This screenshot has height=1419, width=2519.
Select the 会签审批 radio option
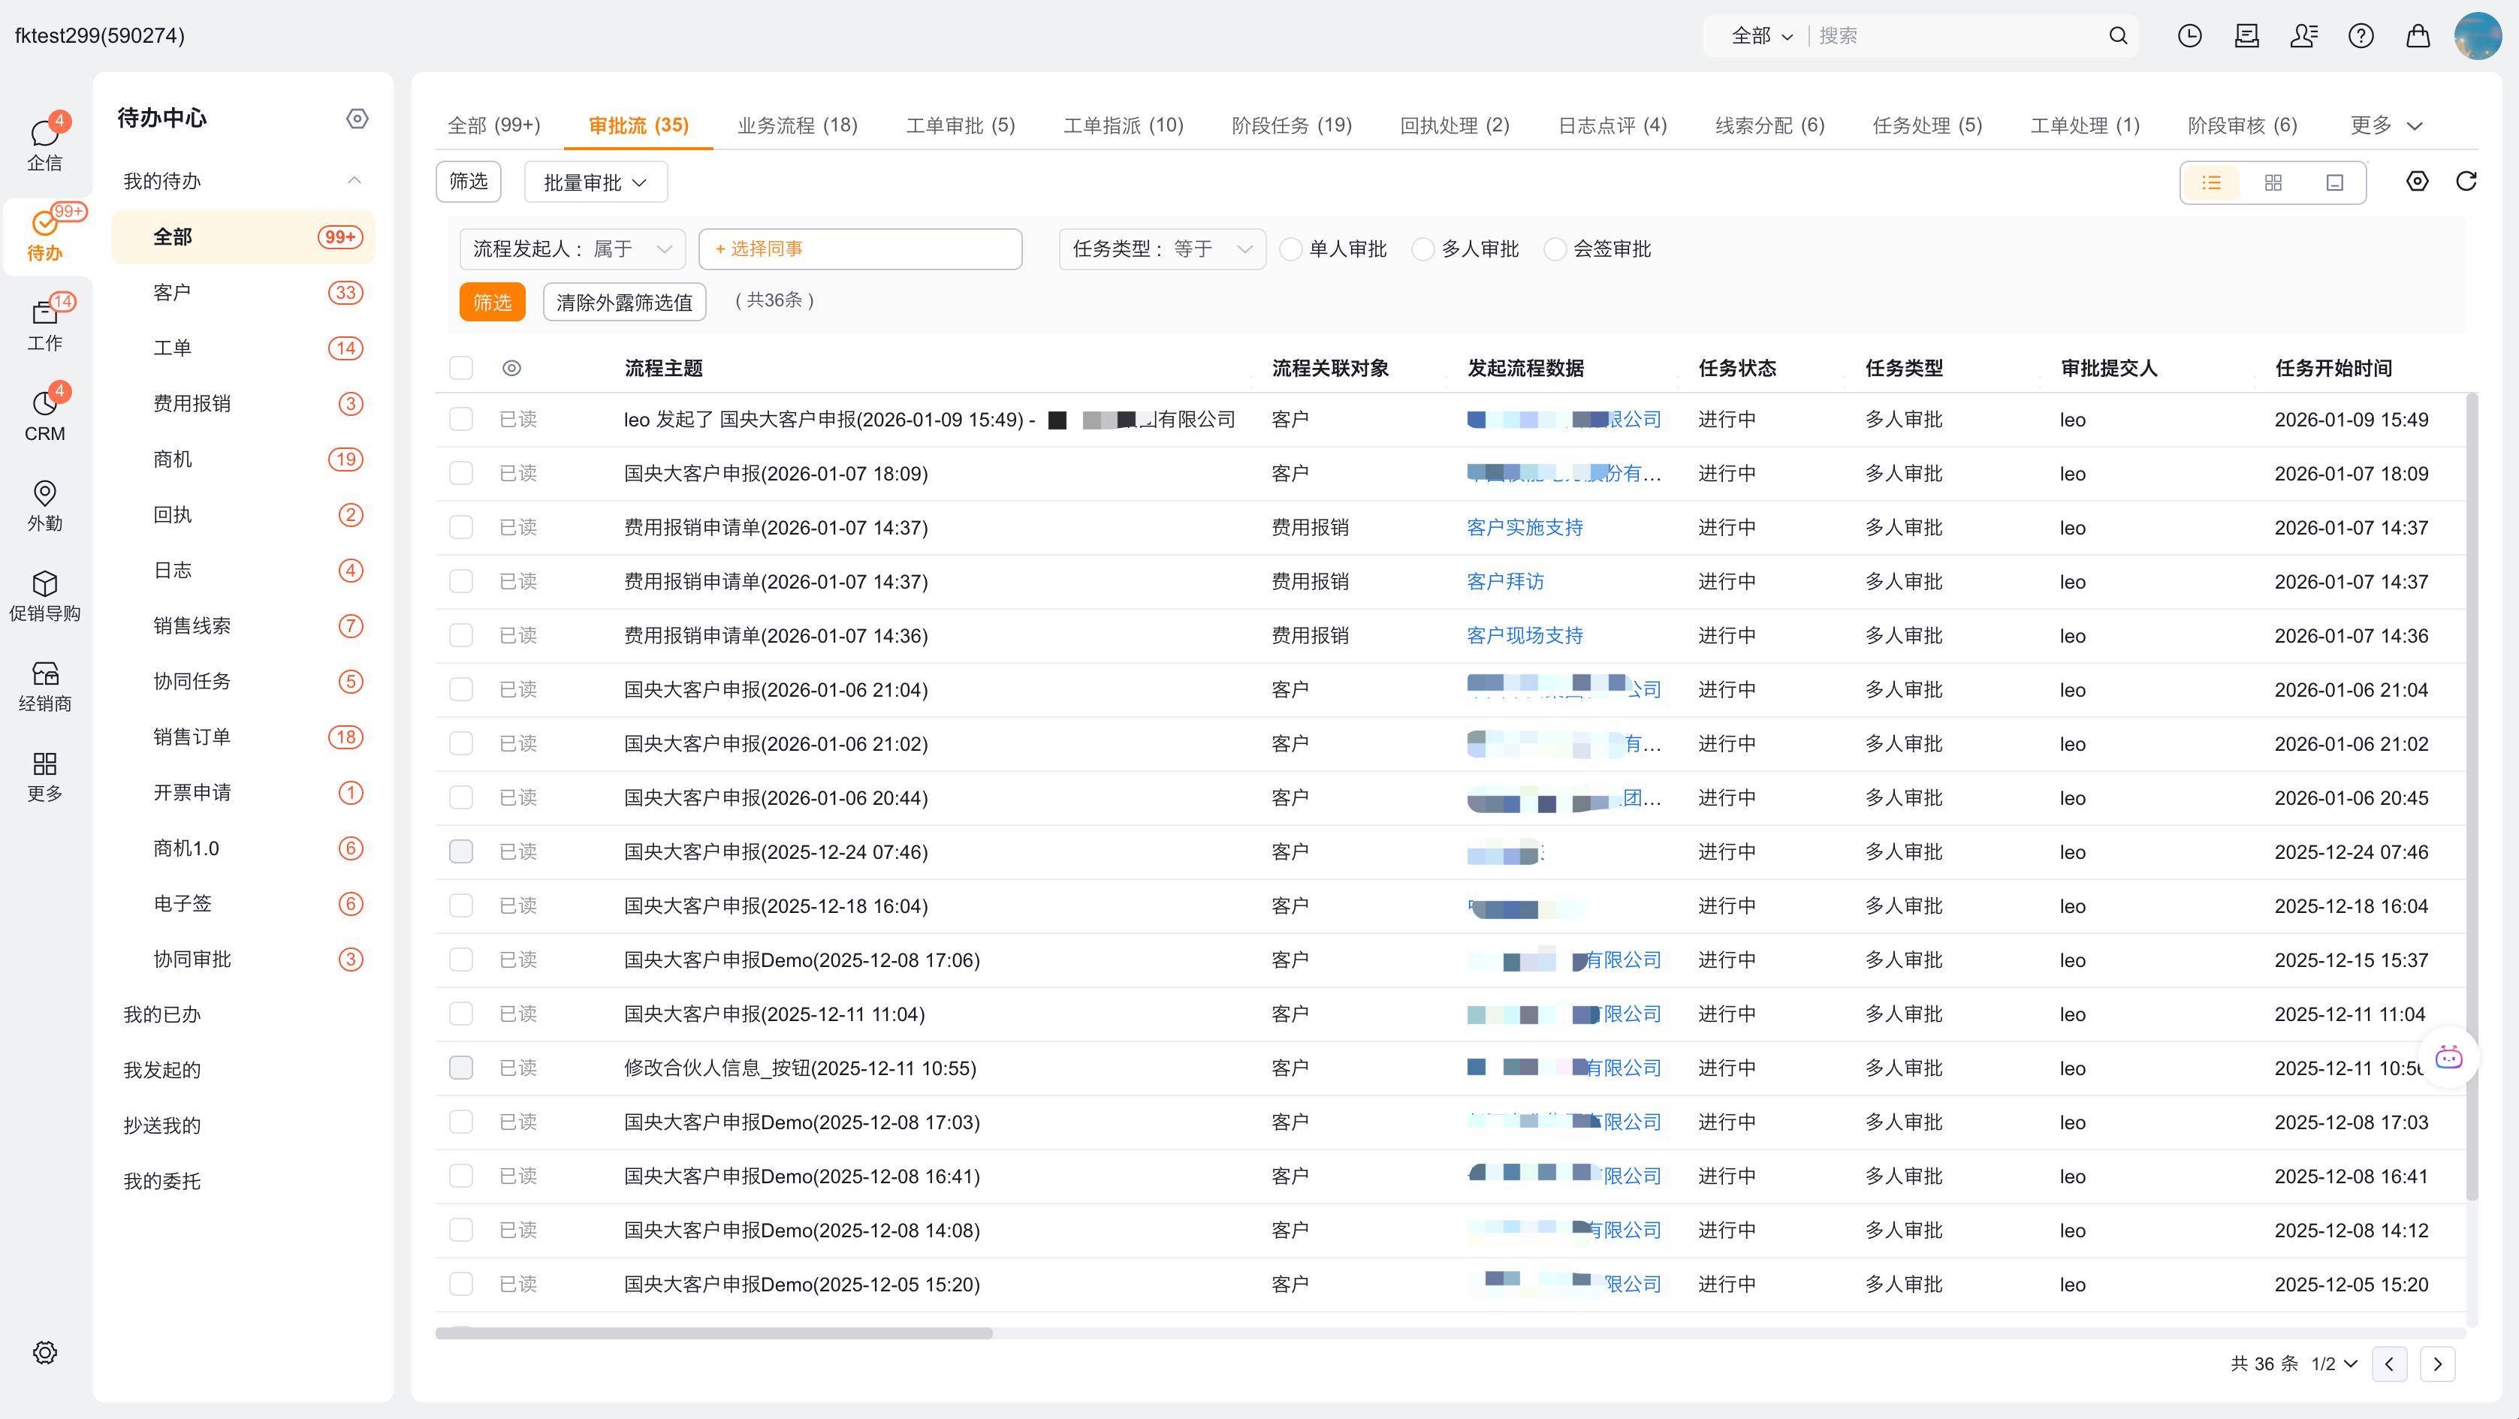(x=1555, y=249)
